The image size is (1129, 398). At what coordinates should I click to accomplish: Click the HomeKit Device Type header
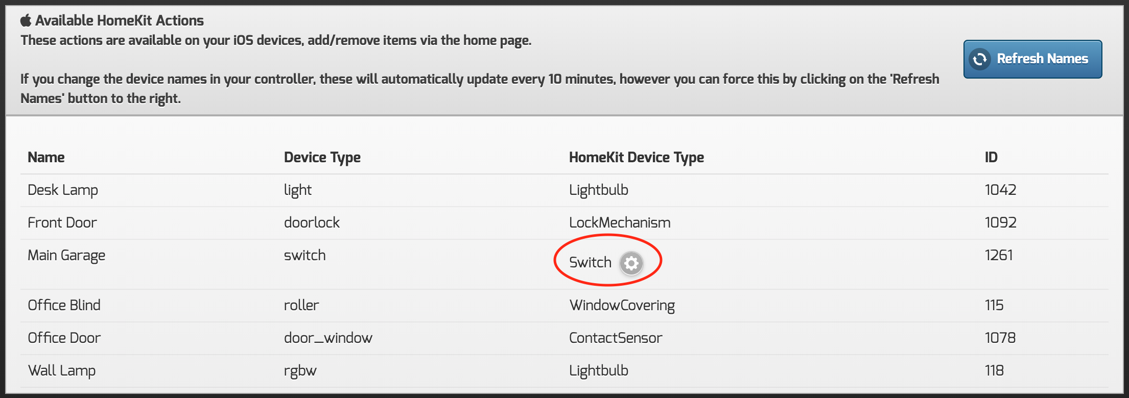point(637,158)
